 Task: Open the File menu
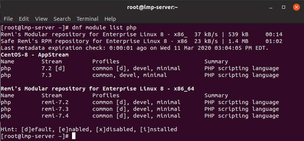click(8, 19)
